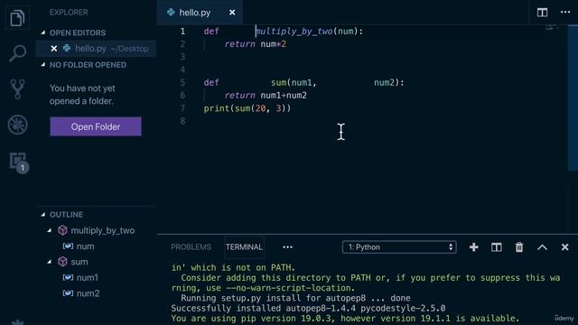Open the panel tabs overflow menu
Image resolution: width=578 pixels, height=325 pixels.
(x=287, y=247)
